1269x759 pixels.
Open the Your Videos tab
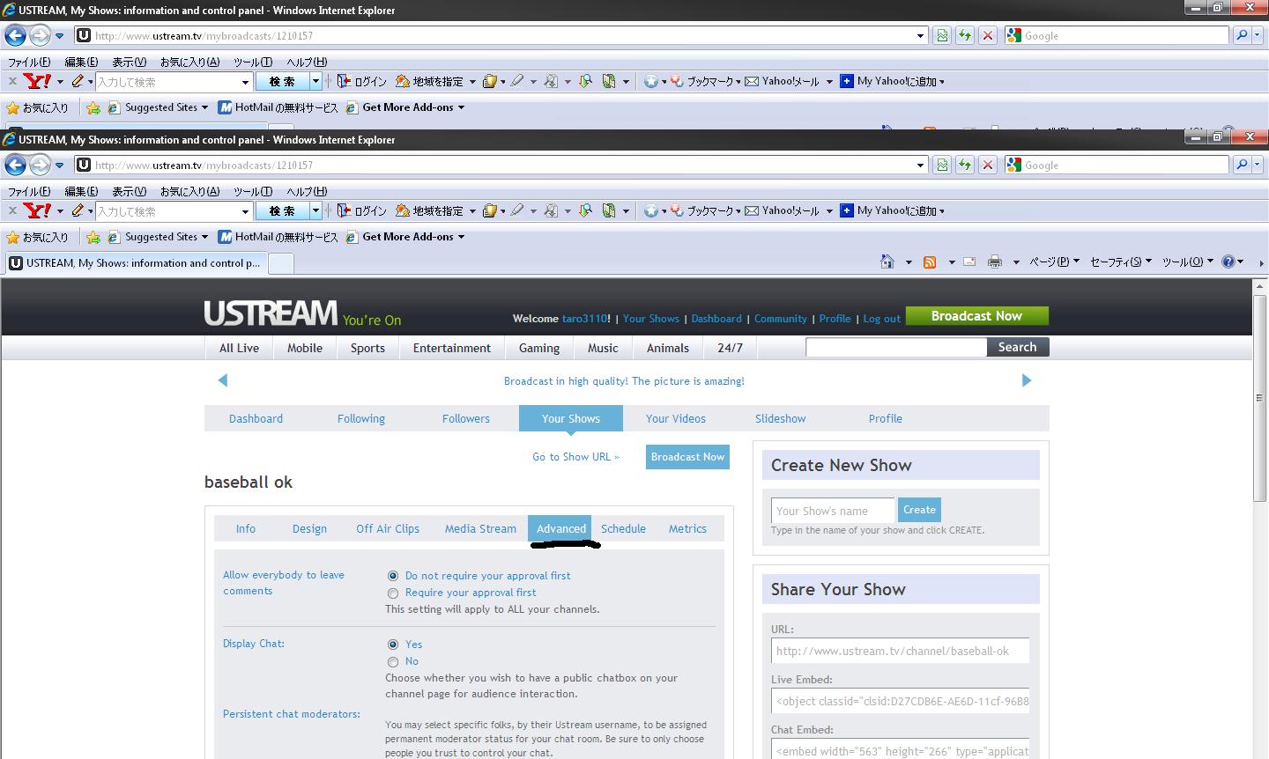pos(676,419)
